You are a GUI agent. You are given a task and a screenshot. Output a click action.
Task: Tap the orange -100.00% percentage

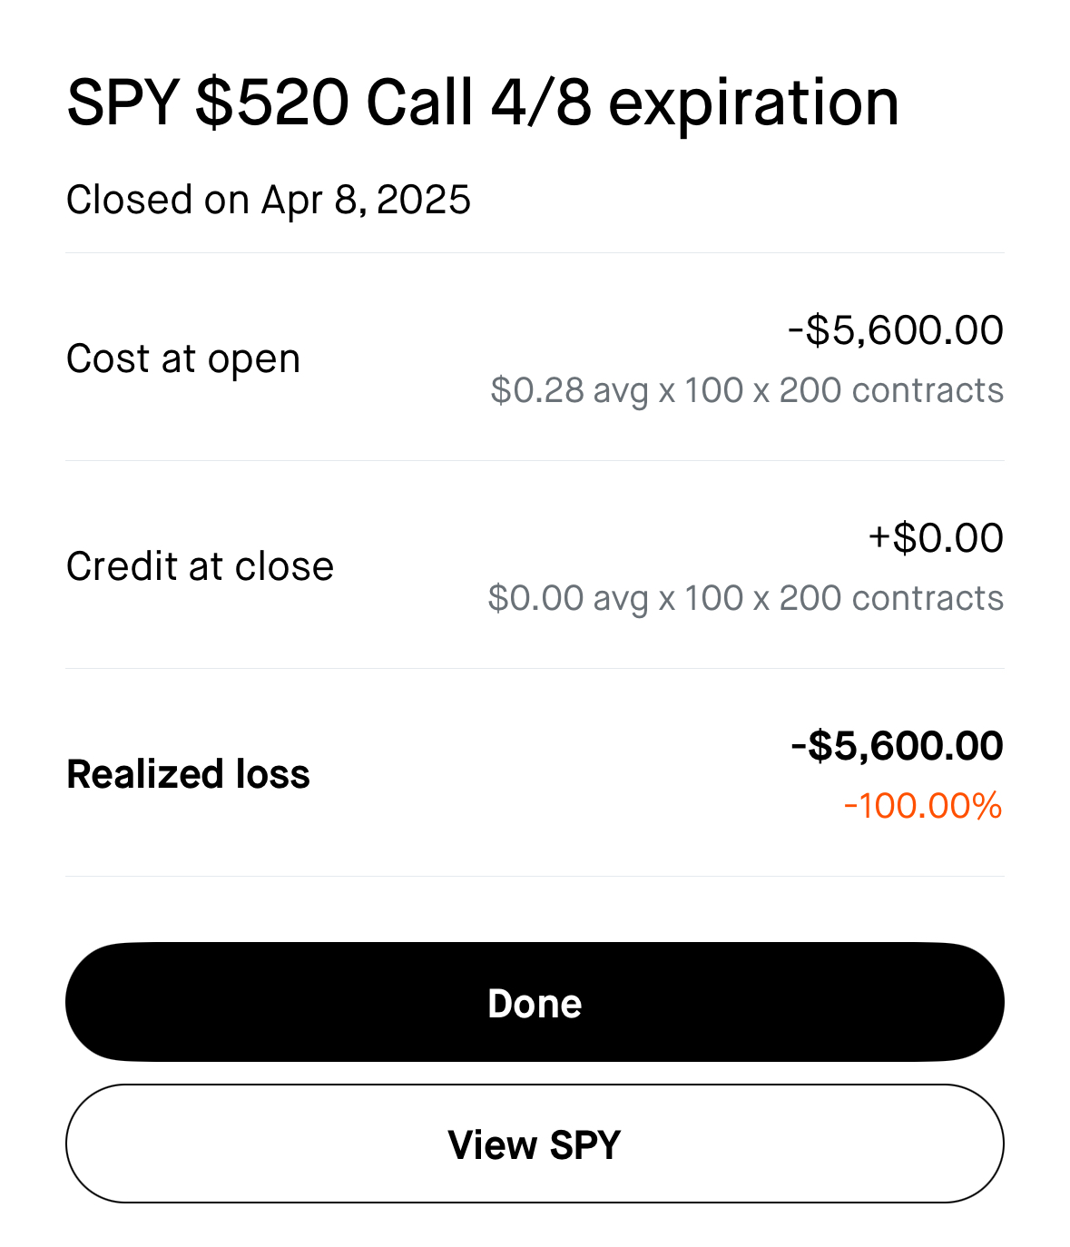(x=923, y=806)
